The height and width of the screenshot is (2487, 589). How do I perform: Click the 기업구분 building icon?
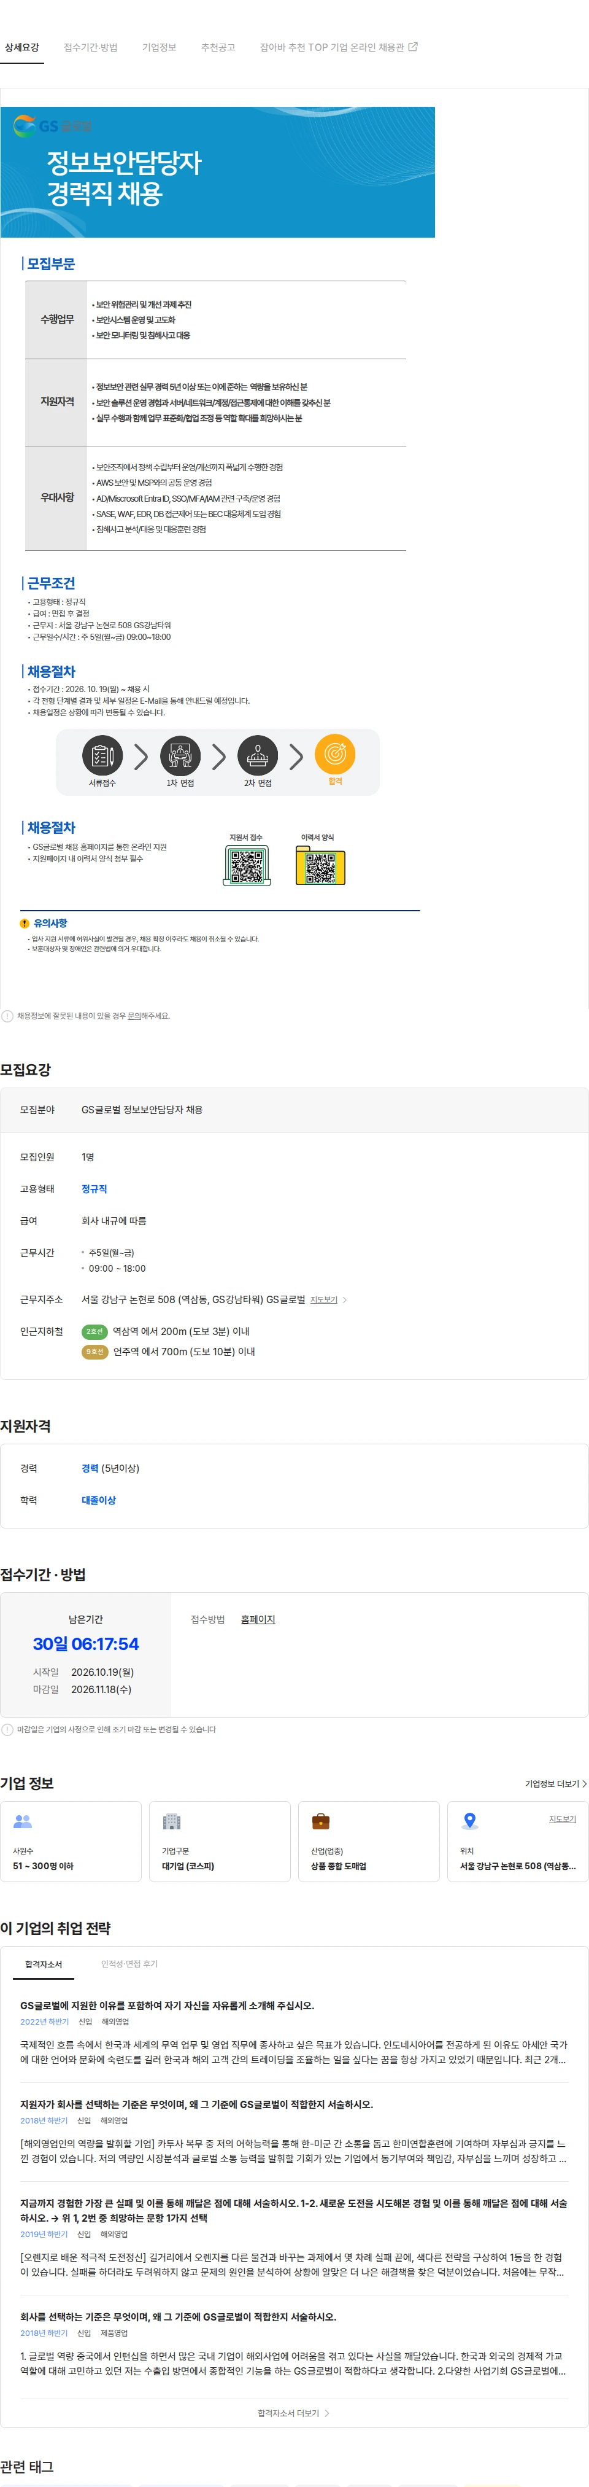click(172, 1821)
